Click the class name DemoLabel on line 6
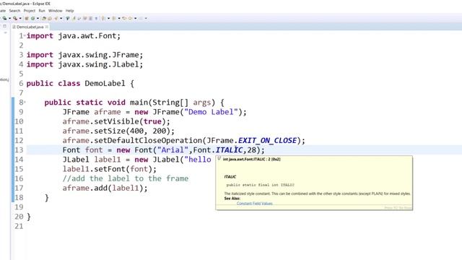This screenshot has width=462, height=260. coord(105,83)
